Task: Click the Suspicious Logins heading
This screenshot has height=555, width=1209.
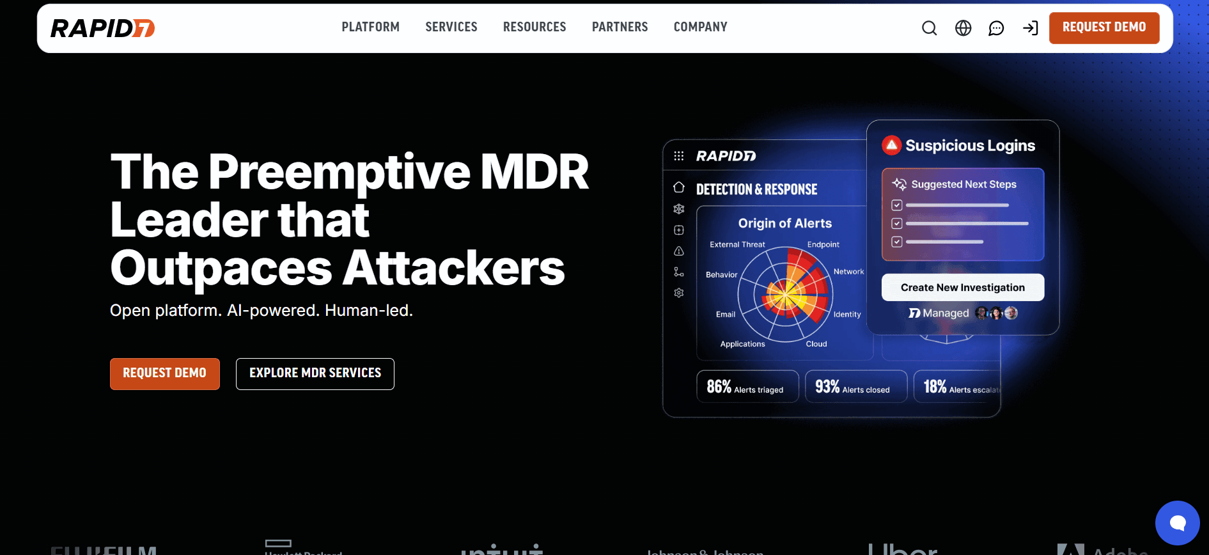Action: pyautogui.click(x=971, y=146)
